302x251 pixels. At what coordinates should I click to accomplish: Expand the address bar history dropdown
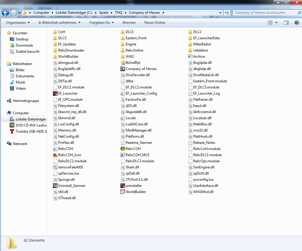coord(220,13)
